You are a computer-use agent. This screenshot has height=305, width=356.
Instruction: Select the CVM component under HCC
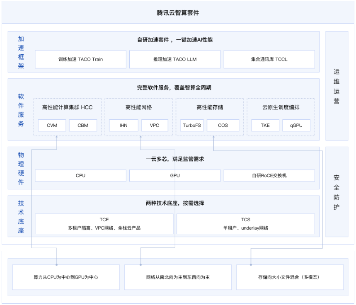pos(52,125)
